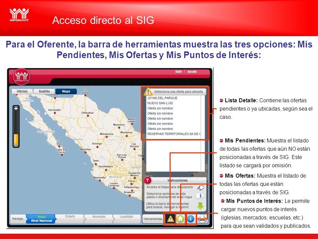The height and width of the screenshot is (239, 318).
Task: Select NUEVO SAN LUIS in the offer list
Action: (160, 103)
